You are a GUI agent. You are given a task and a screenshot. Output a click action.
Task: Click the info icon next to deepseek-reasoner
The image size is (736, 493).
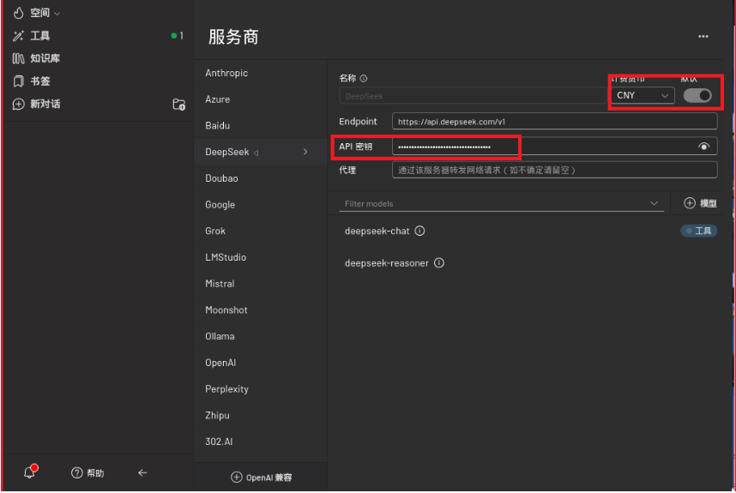click(439, 263)
